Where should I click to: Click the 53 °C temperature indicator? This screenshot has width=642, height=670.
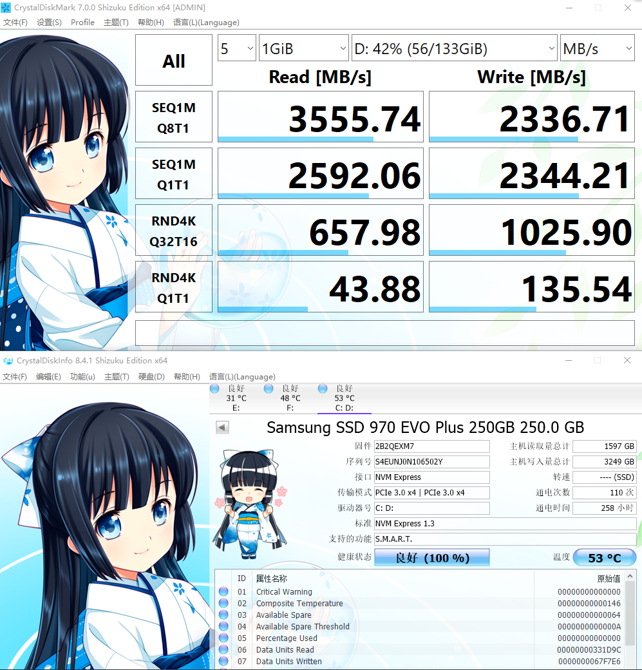click(604, 557)
